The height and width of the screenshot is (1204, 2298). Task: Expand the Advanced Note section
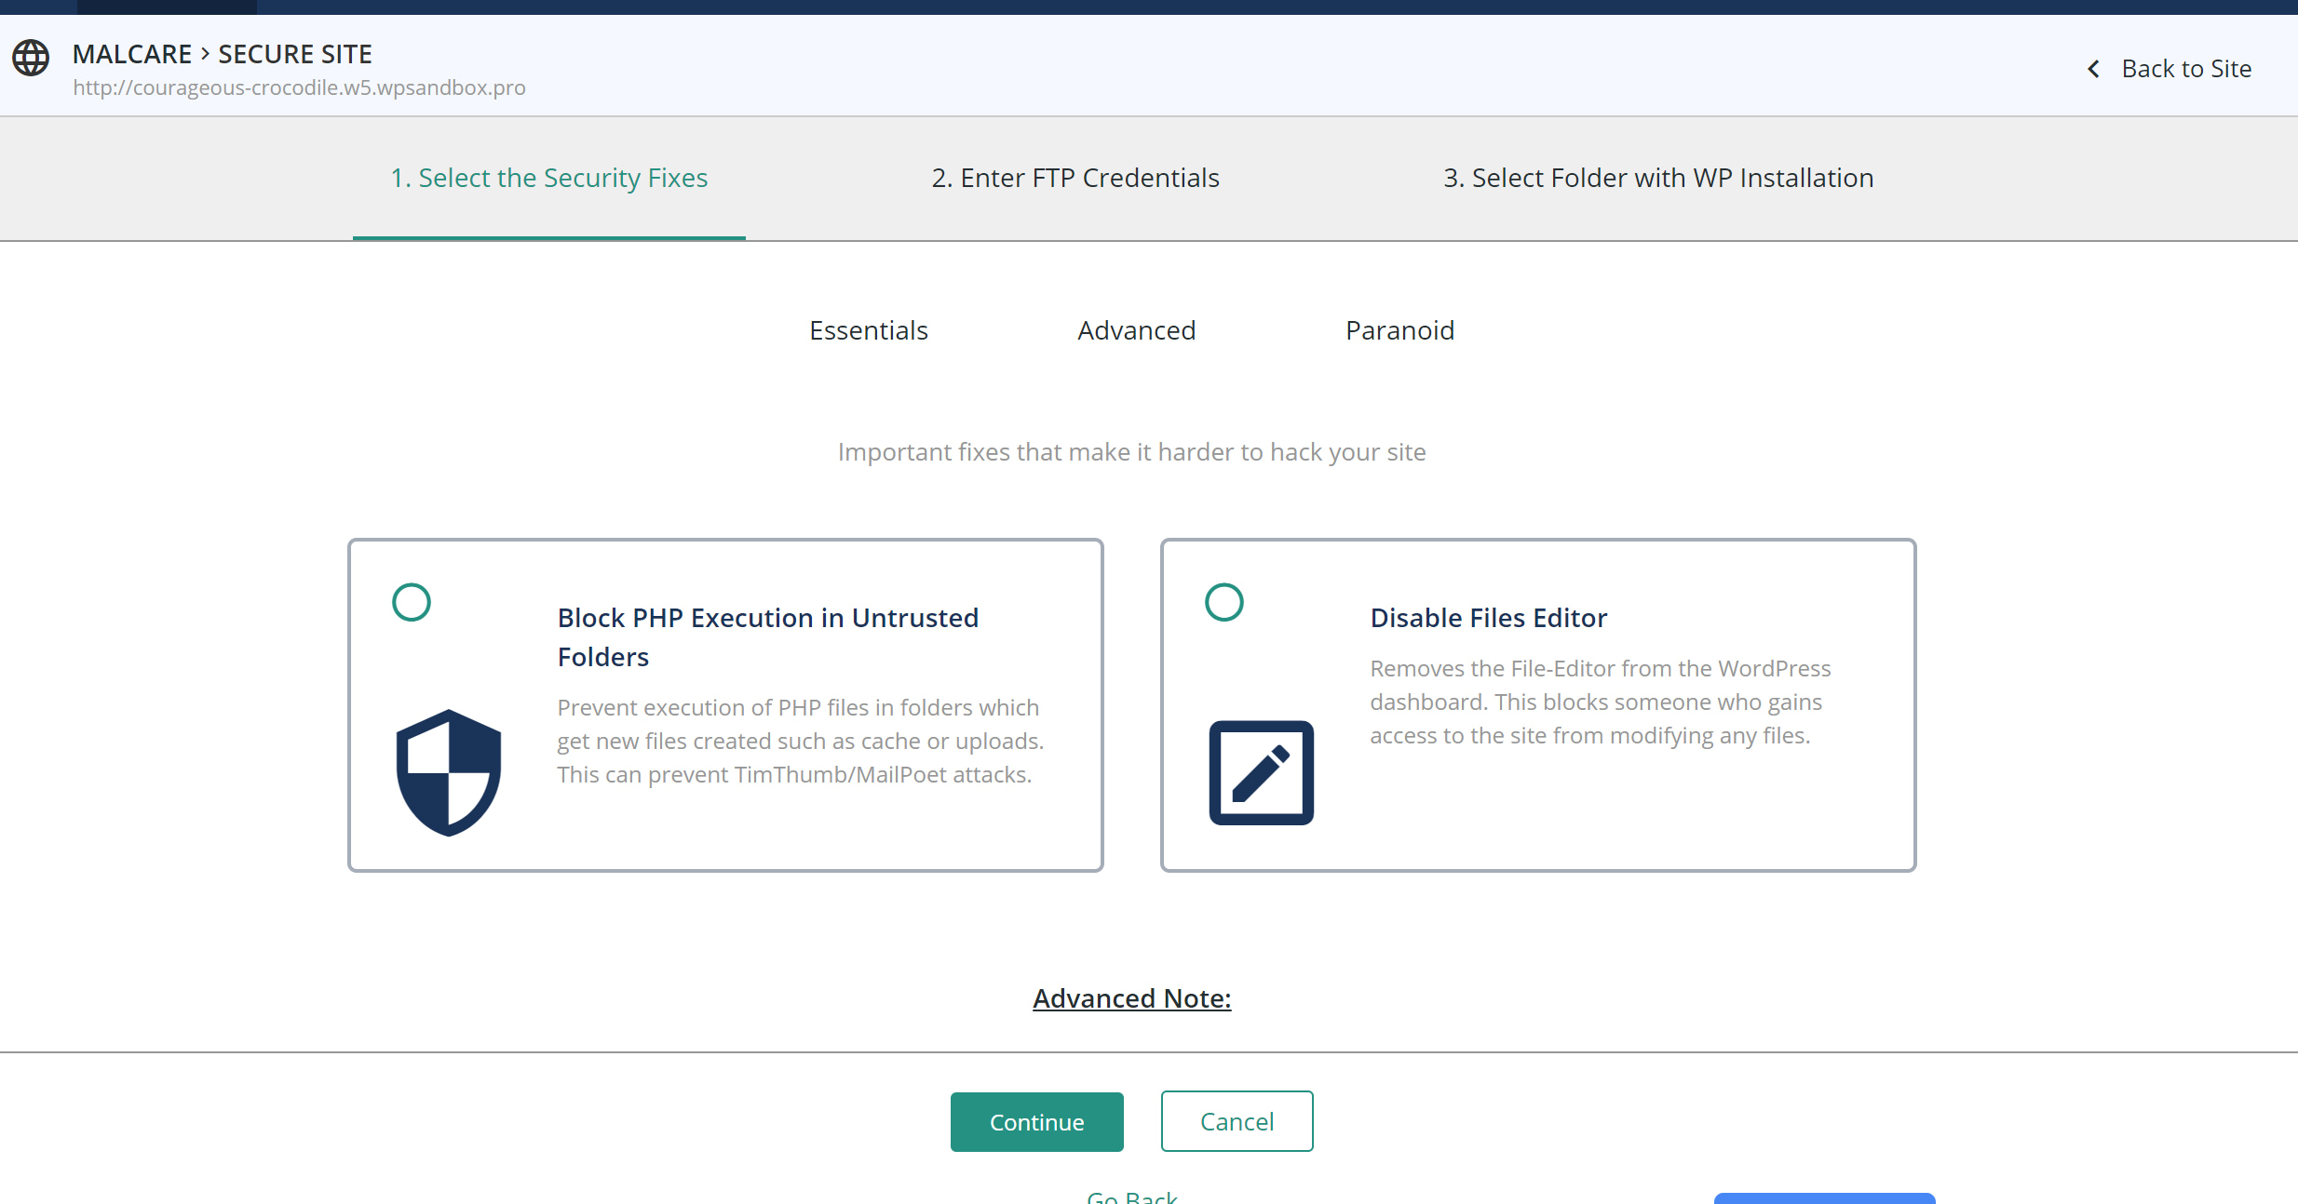pos(1131,998)
